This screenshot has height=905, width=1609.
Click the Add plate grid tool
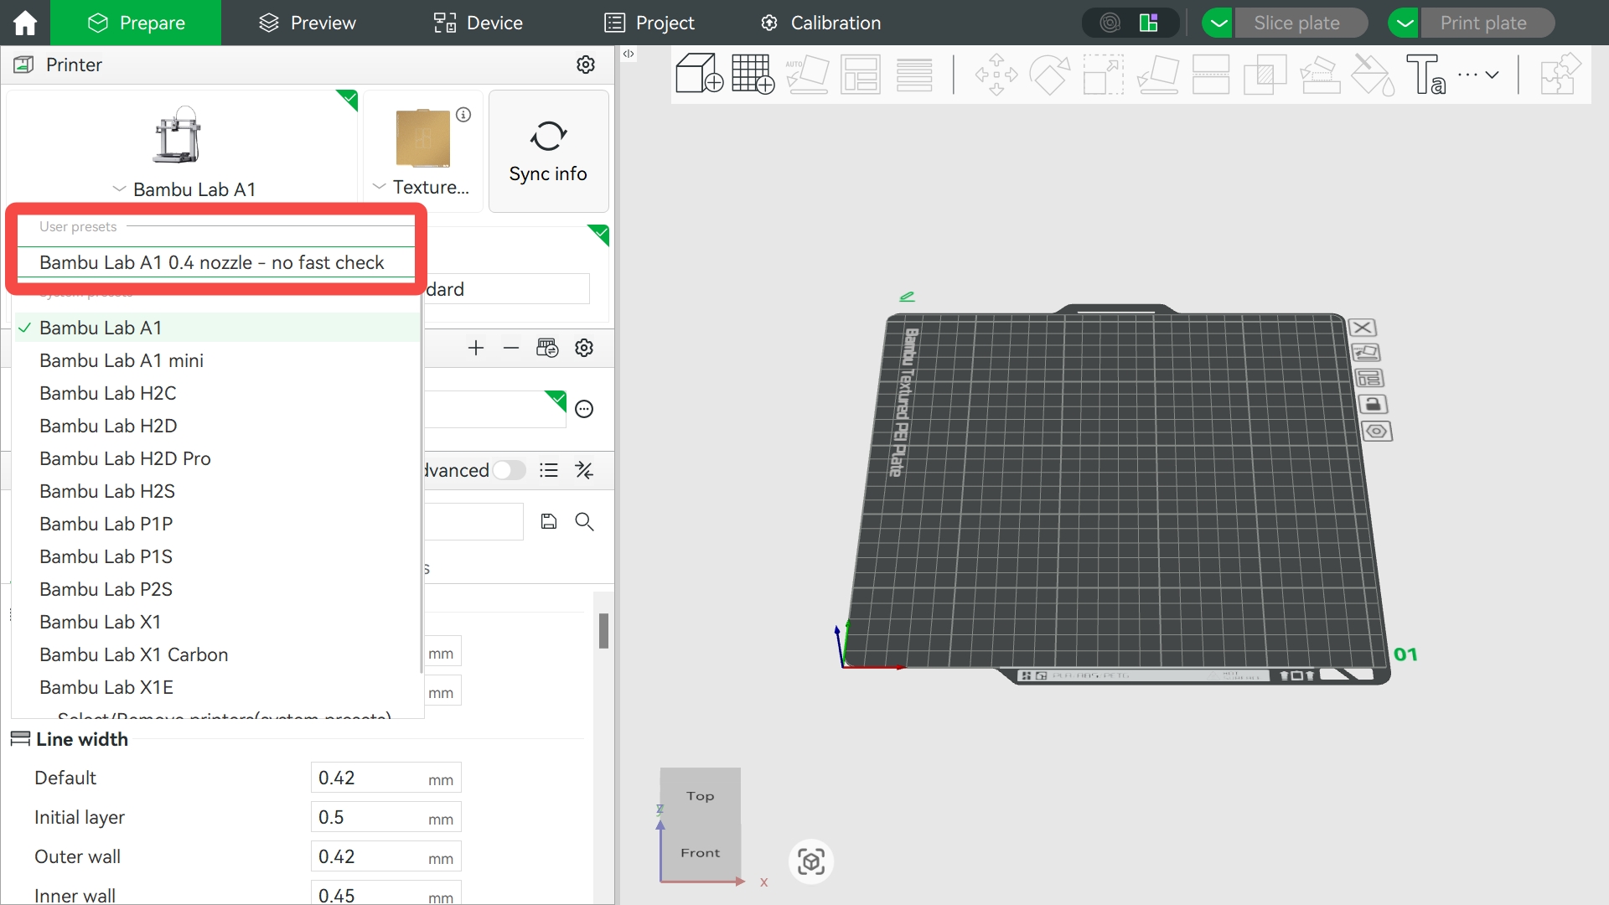click(753, 74)
